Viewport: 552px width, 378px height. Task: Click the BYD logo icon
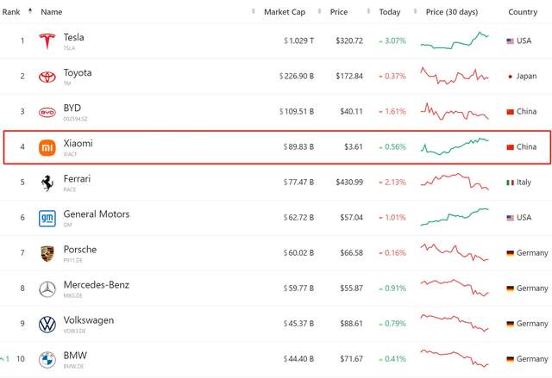pos(47,113)
